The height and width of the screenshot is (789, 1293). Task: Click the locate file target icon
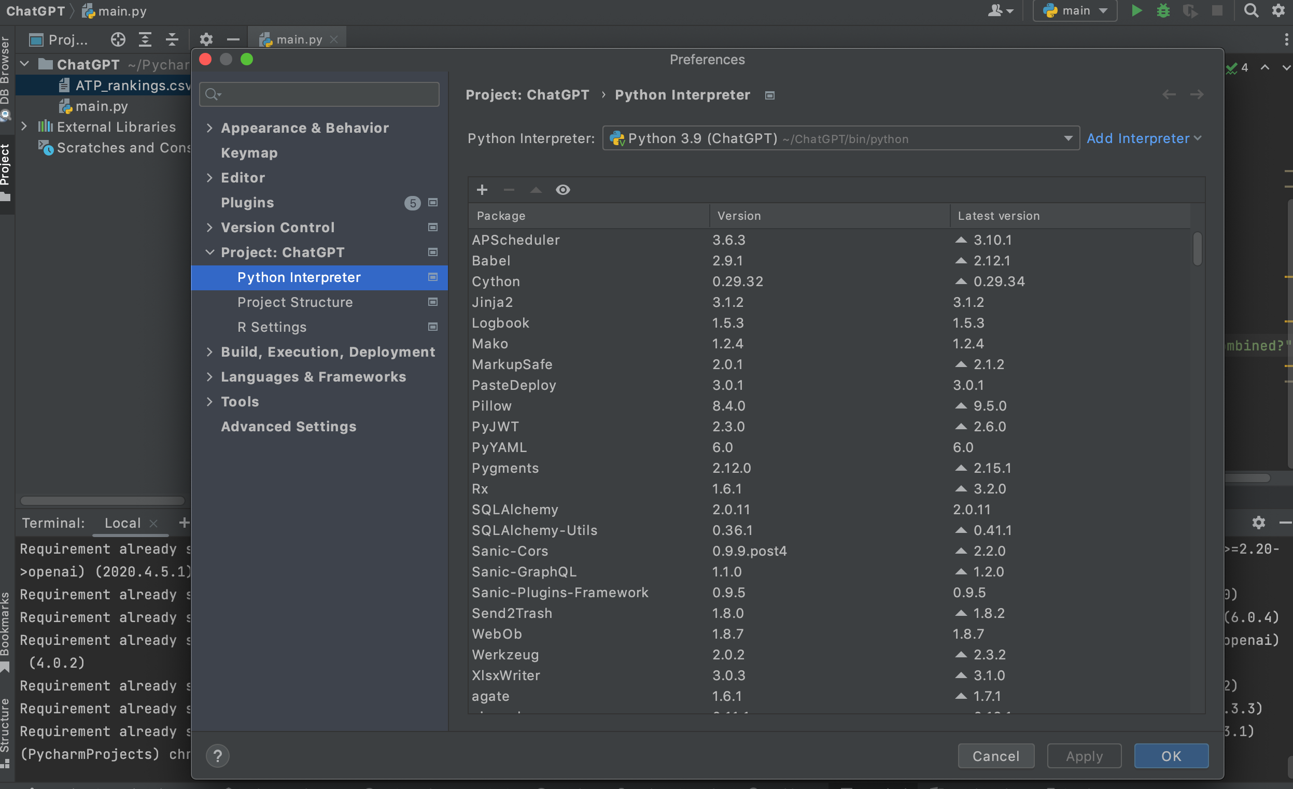pyautogui.click(x=118, y=39)
